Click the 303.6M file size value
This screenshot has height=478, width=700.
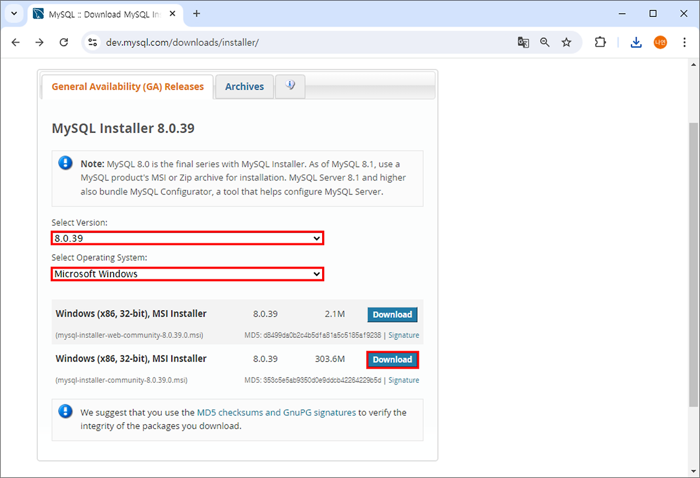click(x=330, y=359)
